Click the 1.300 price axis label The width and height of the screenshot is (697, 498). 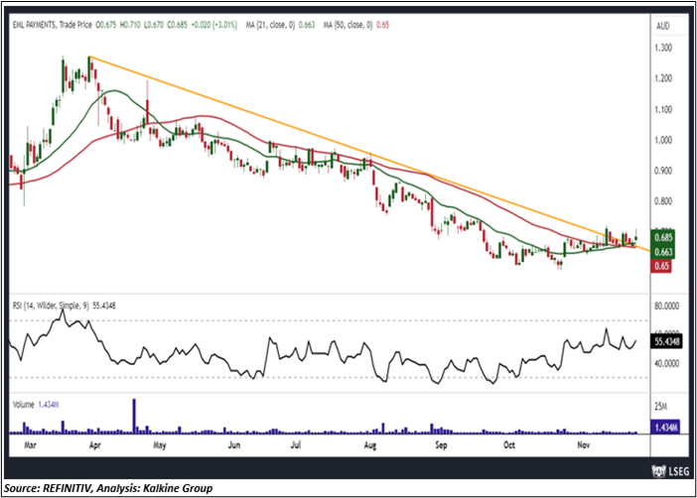[663, 48]
